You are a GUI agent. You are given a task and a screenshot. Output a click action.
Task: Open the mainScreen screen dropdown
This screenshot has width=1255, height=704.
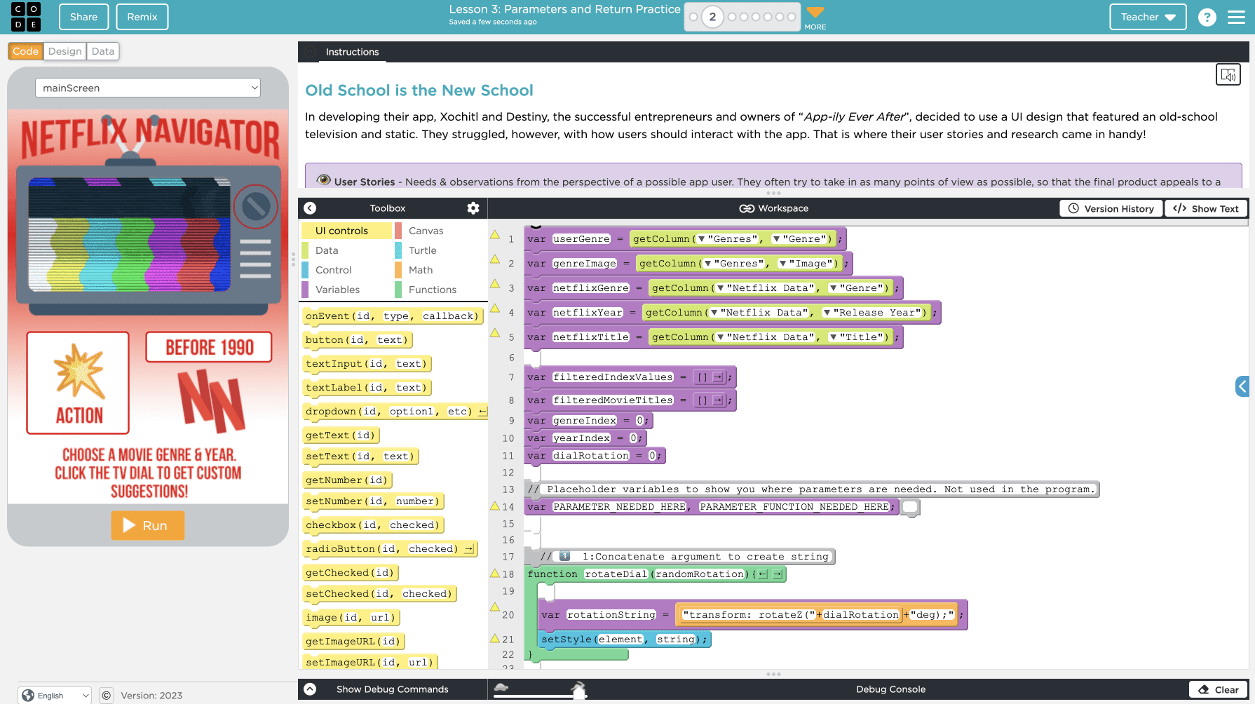pos(148,88)
